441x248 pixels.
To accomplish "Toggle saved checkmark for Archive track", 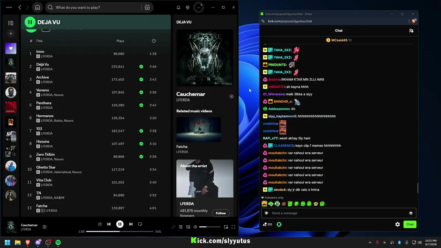I will [x=141, y=80].
